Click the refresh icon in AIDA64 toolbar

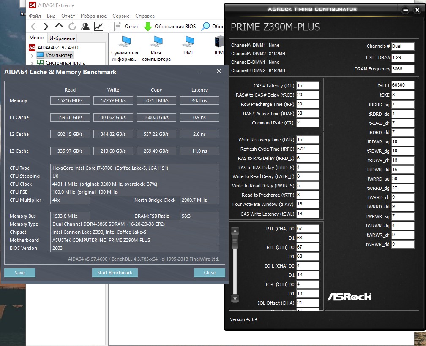coord(72,26)
